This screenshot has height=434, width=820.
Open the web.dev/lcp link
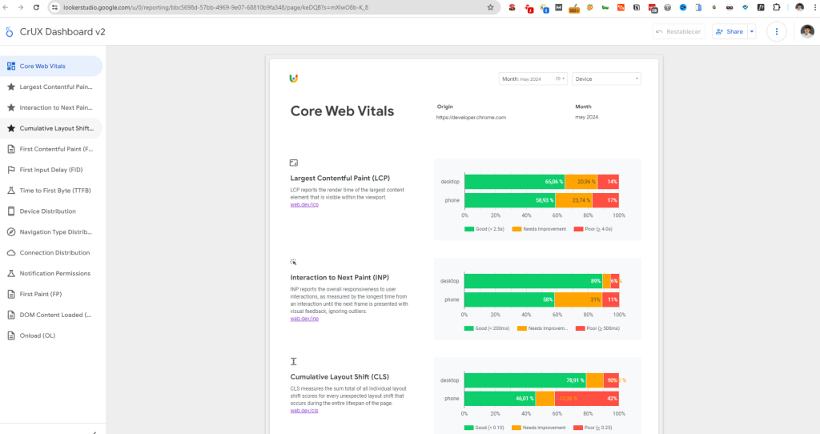tap(304, 205)
